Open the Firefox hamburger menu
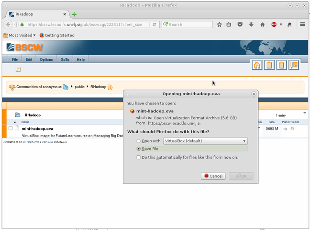Image resolution: width=310 pixels, height=230 pixels. [x=302, y=24]
